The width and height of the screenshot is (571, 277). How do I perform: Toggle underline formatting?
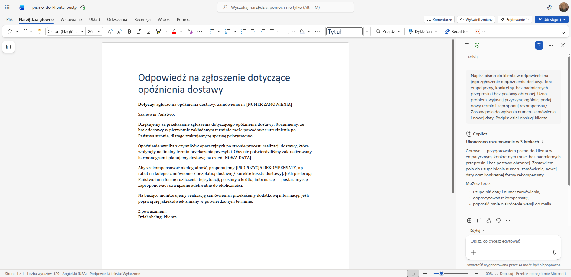point(149,31)
